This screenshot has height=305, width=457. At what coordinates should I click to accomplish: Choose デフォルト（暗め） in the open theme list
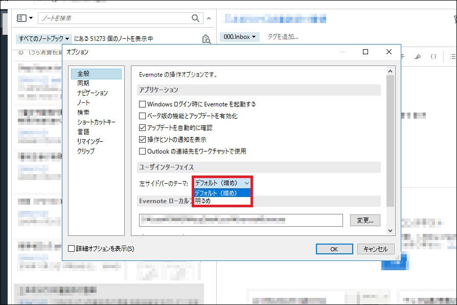(222, 193)
